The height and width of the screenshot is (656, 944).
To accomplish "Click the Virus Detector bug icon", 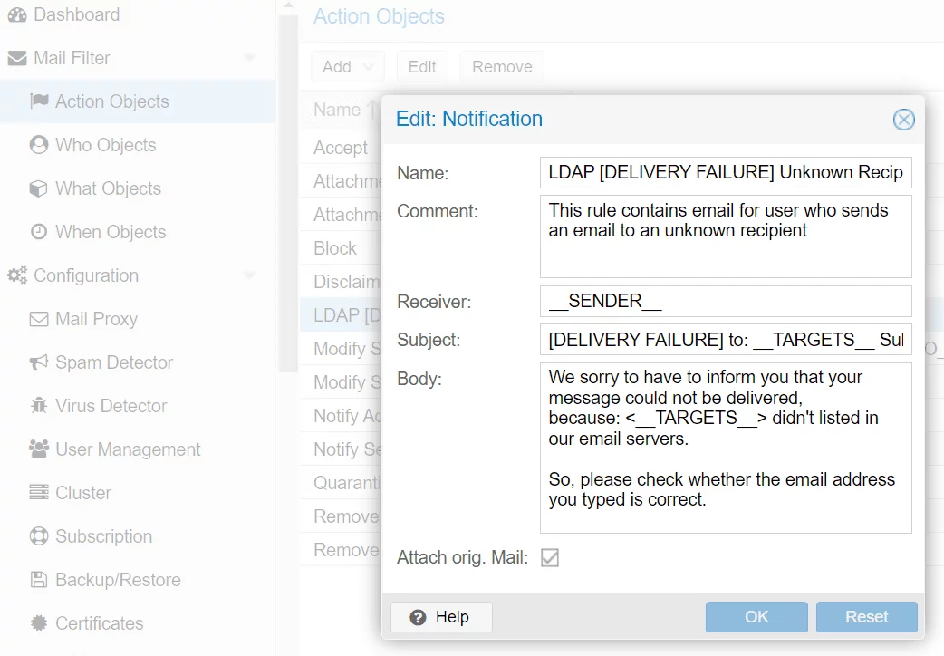I will pyautogui.click(x=39, y=406).
